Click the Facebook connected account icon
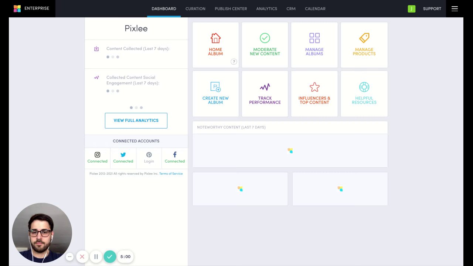Screen dimensions: 473x266 (x=175, y=155)
